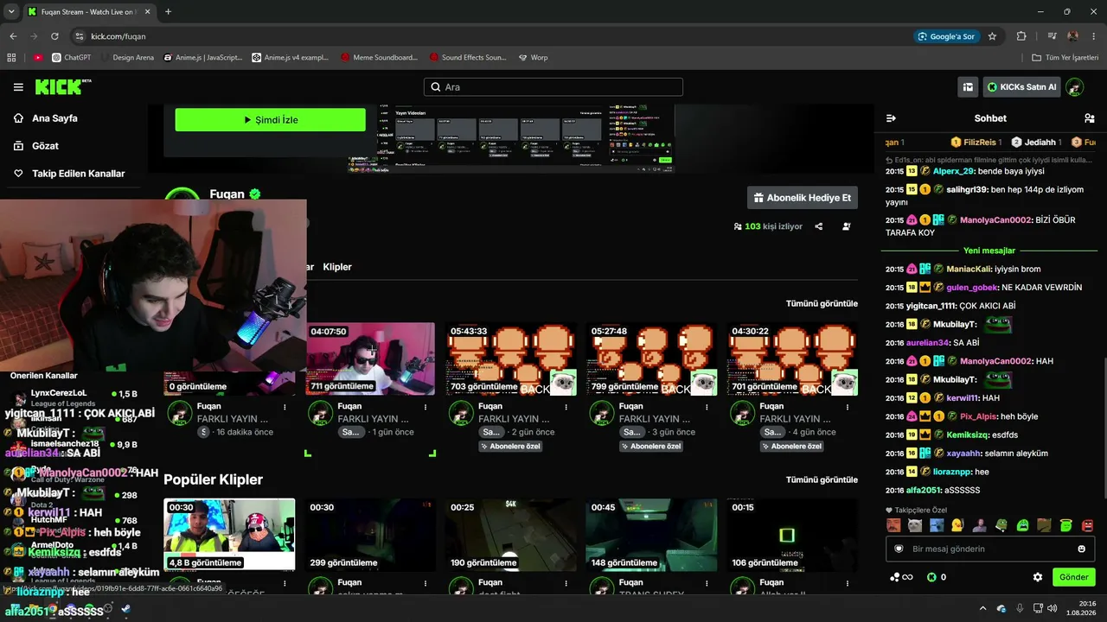Click the share icon next to viewer count
The height and width of the screenshot is (622, 1107).
click(x=819, y=226)
